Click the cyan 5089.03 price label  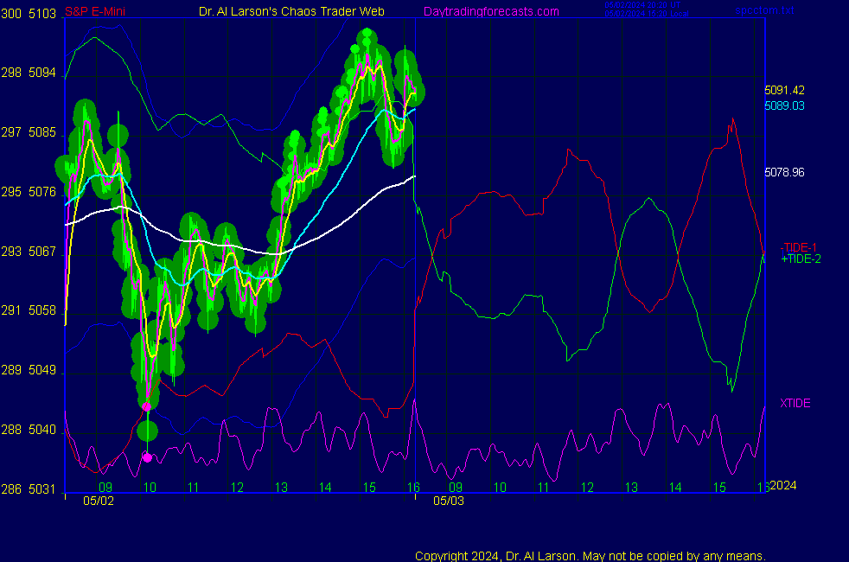(784, 105)
